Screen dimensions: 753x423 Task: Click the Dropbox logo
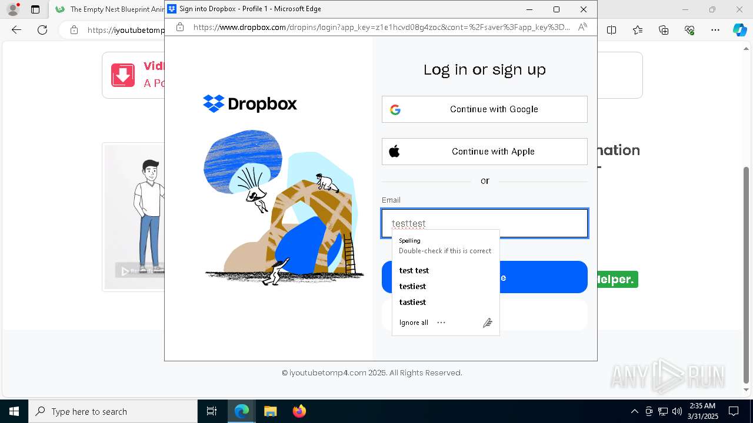click(250, 104)
